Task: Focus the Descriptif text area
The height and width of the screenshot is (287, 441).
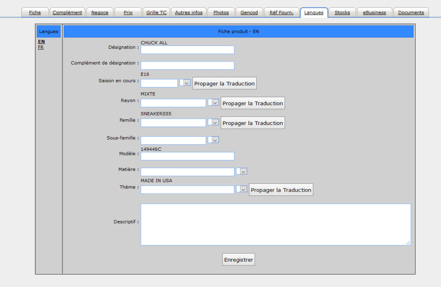Action: 276,224
